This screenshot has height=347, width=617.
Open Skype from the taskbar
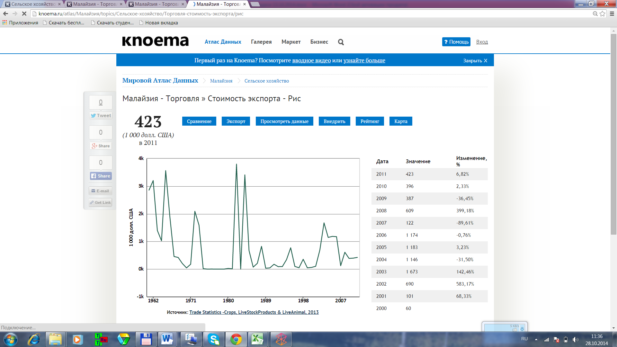[214, 339]
